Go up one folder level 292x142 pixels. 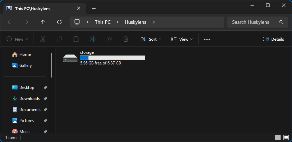43,22
